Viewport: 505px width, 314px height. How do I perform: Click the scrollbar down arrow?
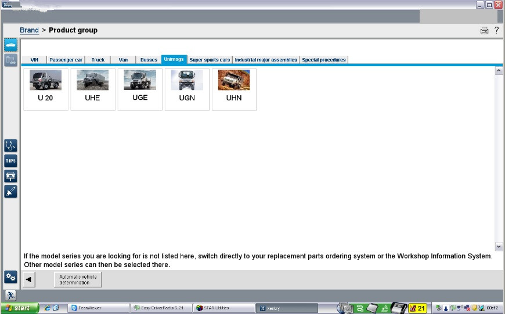[x=499, y=247]
